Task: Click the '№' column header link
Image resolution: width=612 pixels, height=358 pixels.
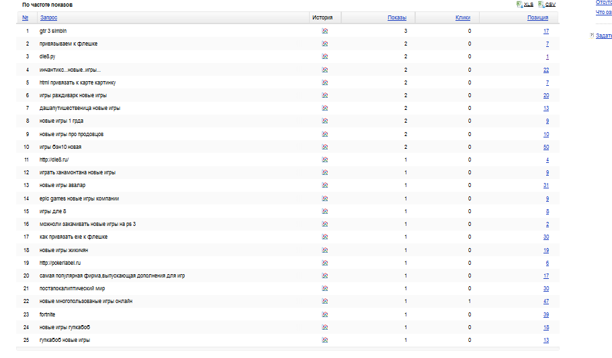Action: [x=25, y=17]
